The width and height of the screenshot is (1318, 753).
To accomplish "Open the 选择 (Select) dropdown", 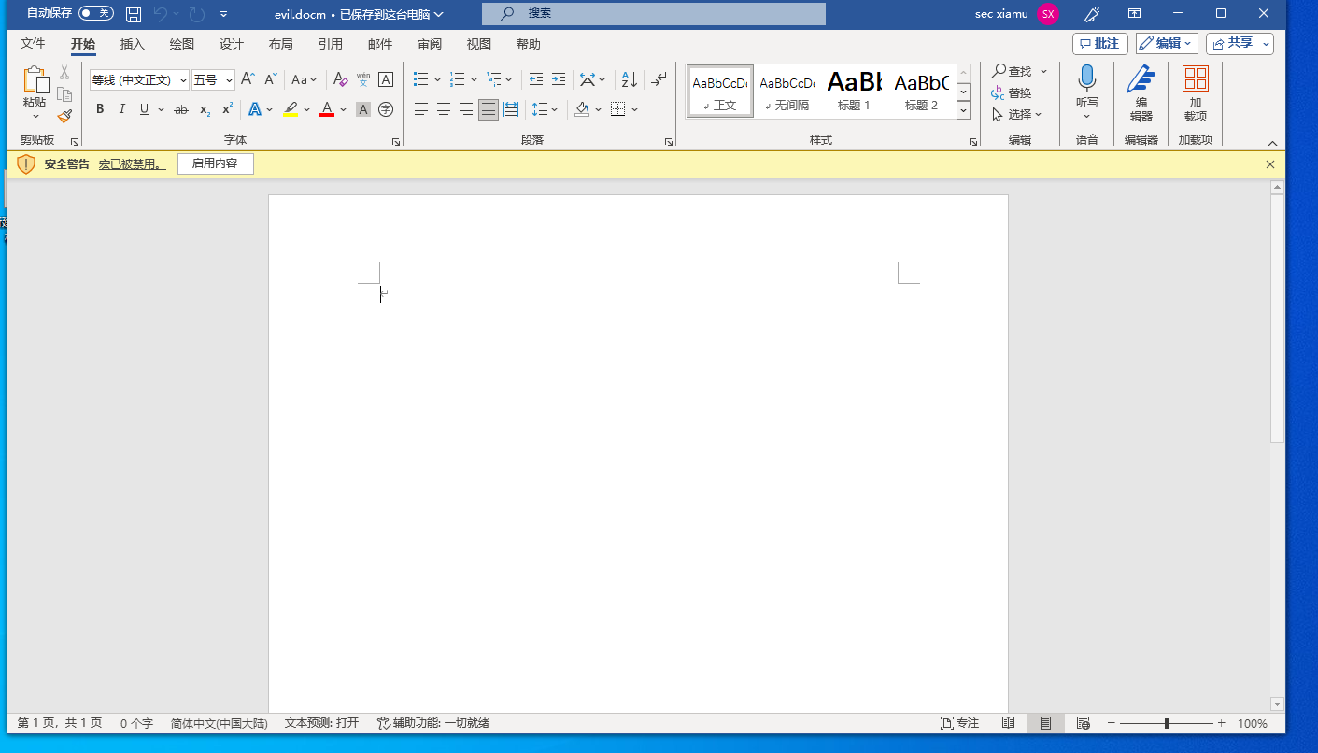I will point(1017,114).
